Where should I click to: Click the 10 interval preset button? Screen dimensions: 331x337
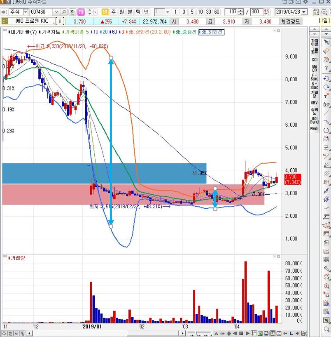200,12
